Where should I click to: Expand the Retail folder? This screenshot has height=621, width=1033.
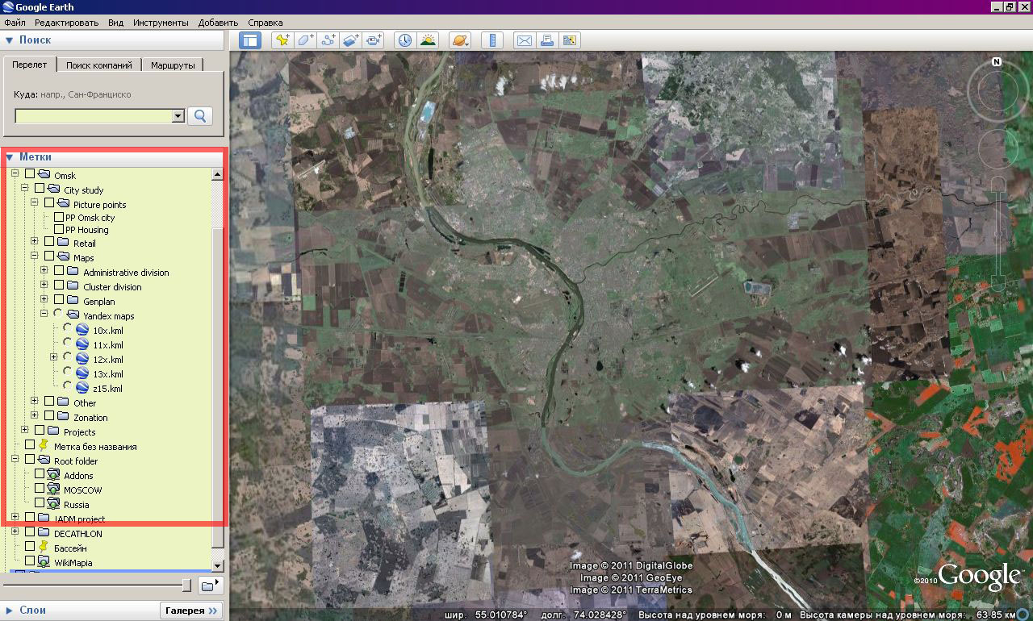pyautogui.click(x=35, y=242)
